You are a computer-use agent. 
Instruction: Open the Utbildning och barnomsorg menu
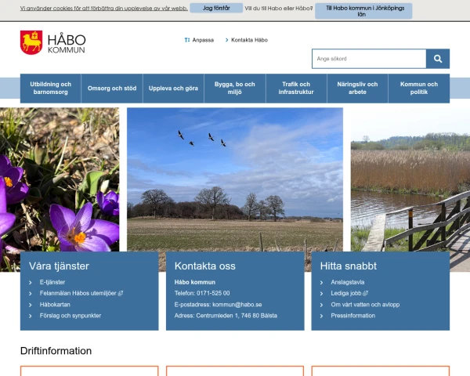click(50, 89)
